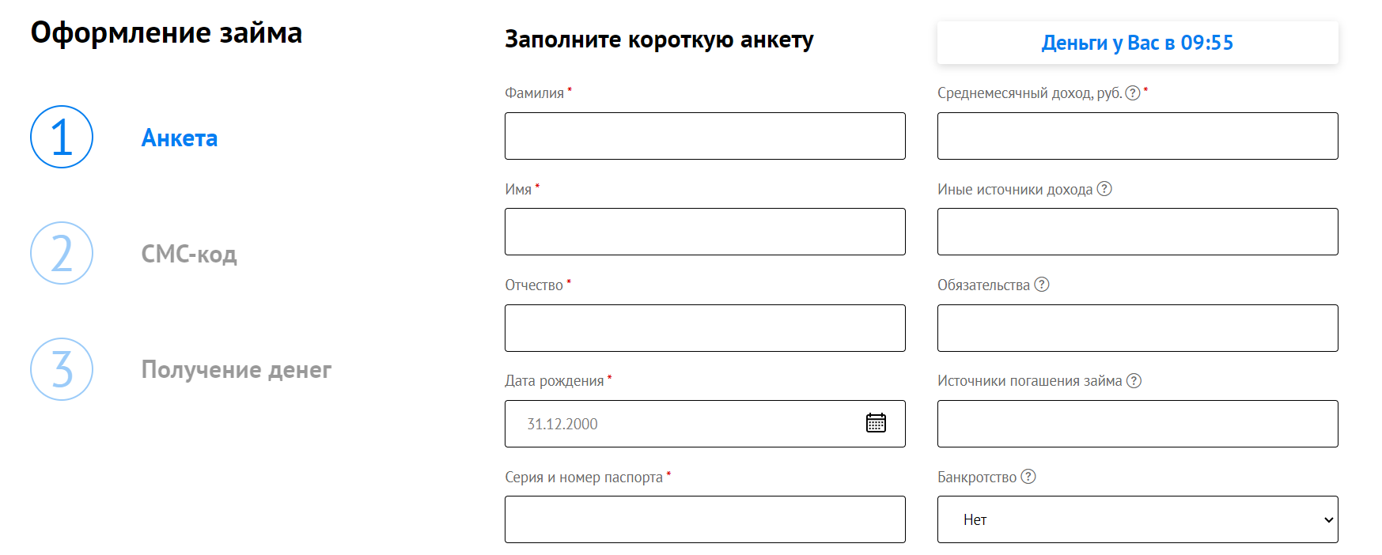Go to Анкета step

click(x=180, y=138)
